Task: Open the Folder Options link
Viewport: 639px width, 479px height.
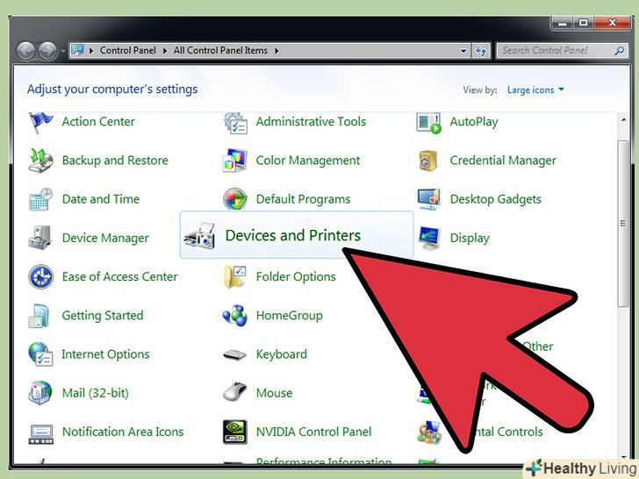Action: (296, 277)
